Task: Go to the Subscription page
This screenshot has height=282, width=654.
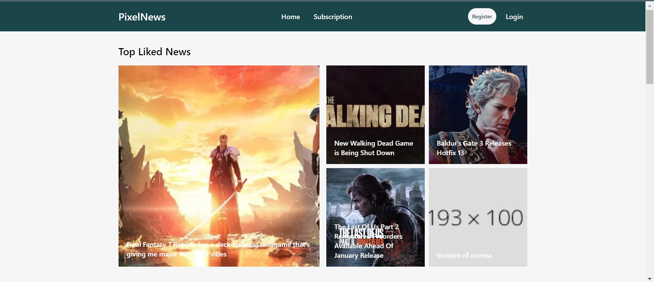Action: coord(332,17)
